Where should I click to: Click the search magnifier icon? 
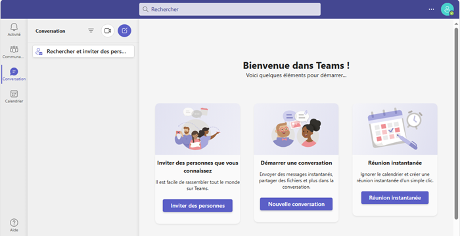[145, 9]
